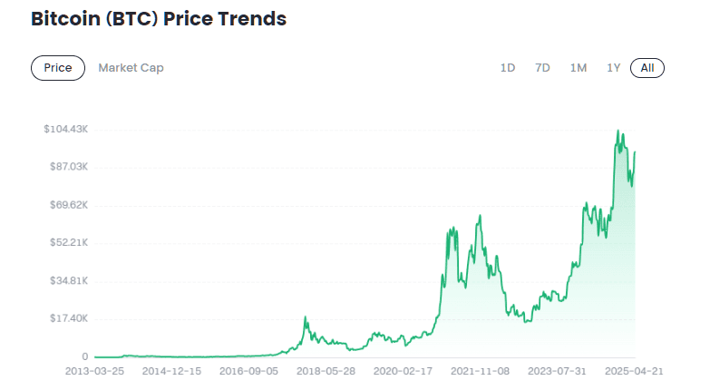Click the 2025-04-21 date label
This screenshot has height=390, width=710.
(x=635, y=372)
